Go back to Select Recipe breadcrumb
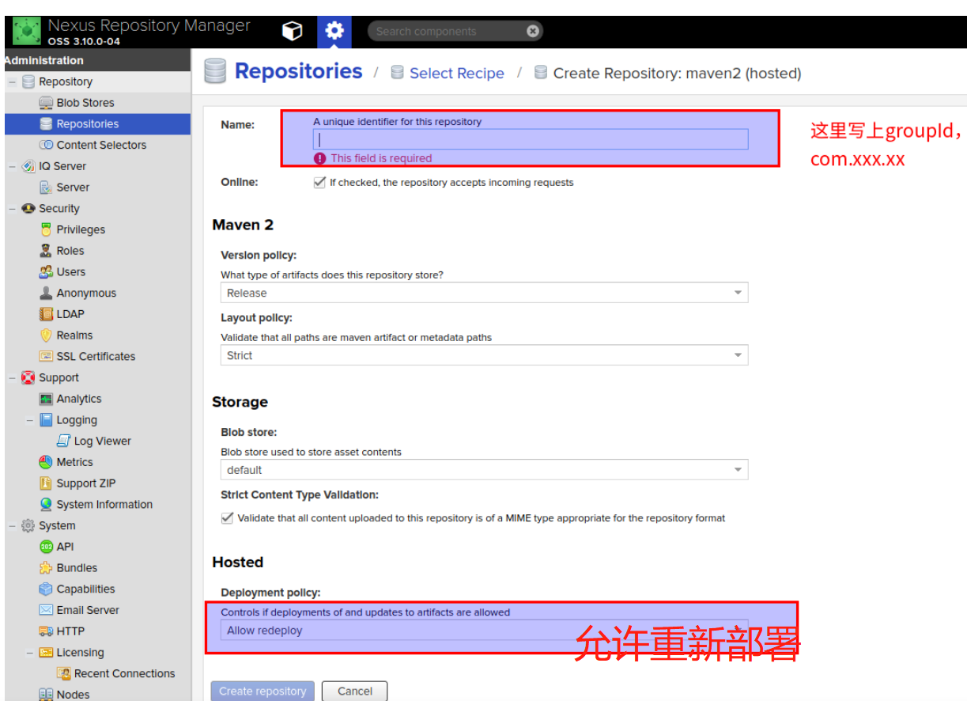Screen dimensions: 967x701 click(456, 74)
